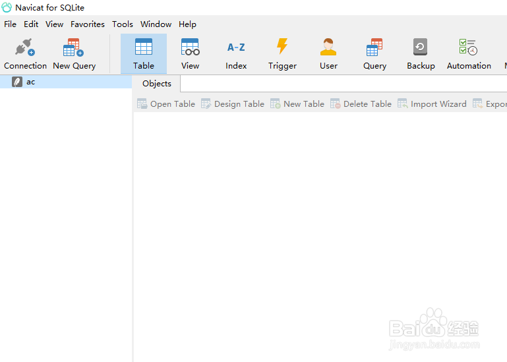The height and width of the screenshot is (362, 507).
Task: Click the Design Table button
Action: coord(233,104)
